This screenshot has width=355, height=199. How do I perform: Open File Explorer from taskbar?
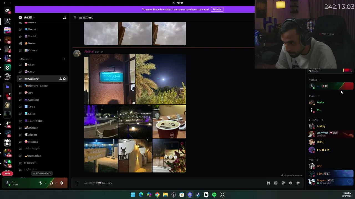pos(165,195)
